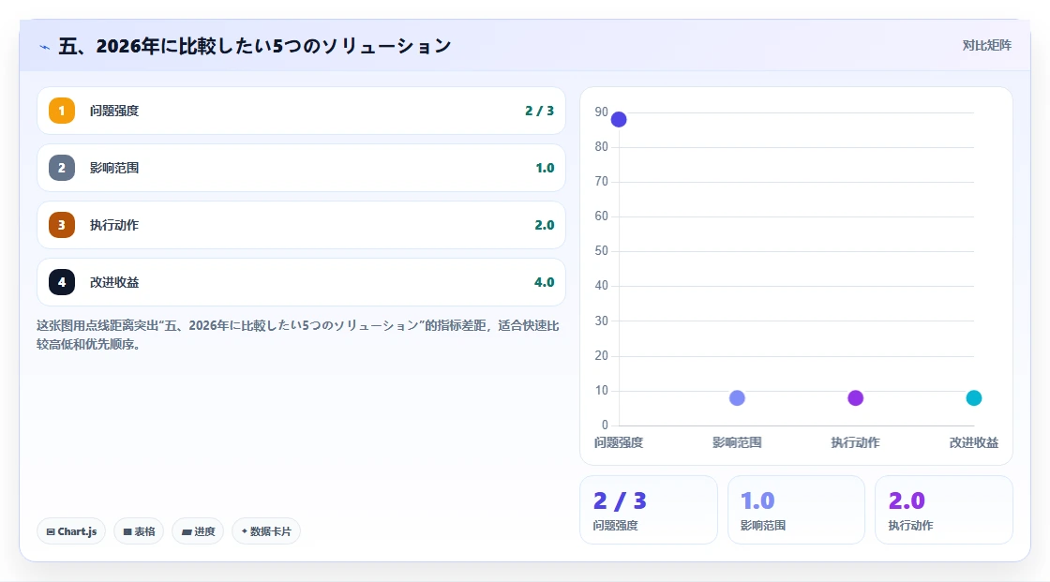Click the 1.0 value in 影响范围 list row

(545, 168)
